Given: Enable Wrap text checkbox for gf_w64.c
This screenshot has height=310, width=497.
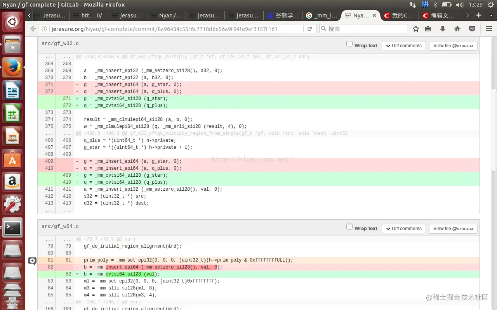Looking at the screenshot, I should [x=349, y=227].
